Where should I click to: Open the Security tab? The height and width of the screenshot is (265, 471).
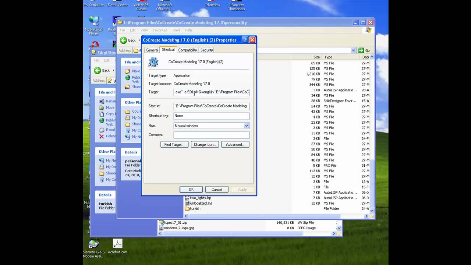[x=206, y=50]
